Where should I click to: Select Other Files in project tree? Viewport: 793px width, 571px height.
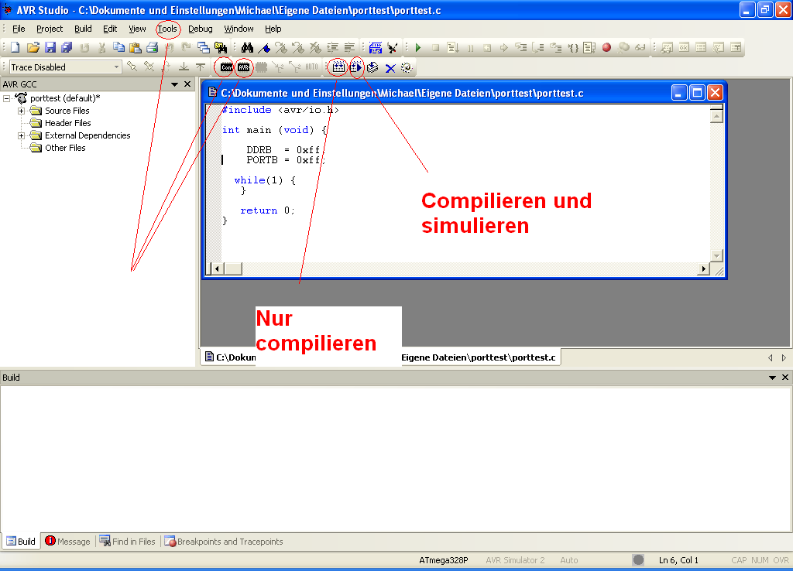[x=65, y=148]
